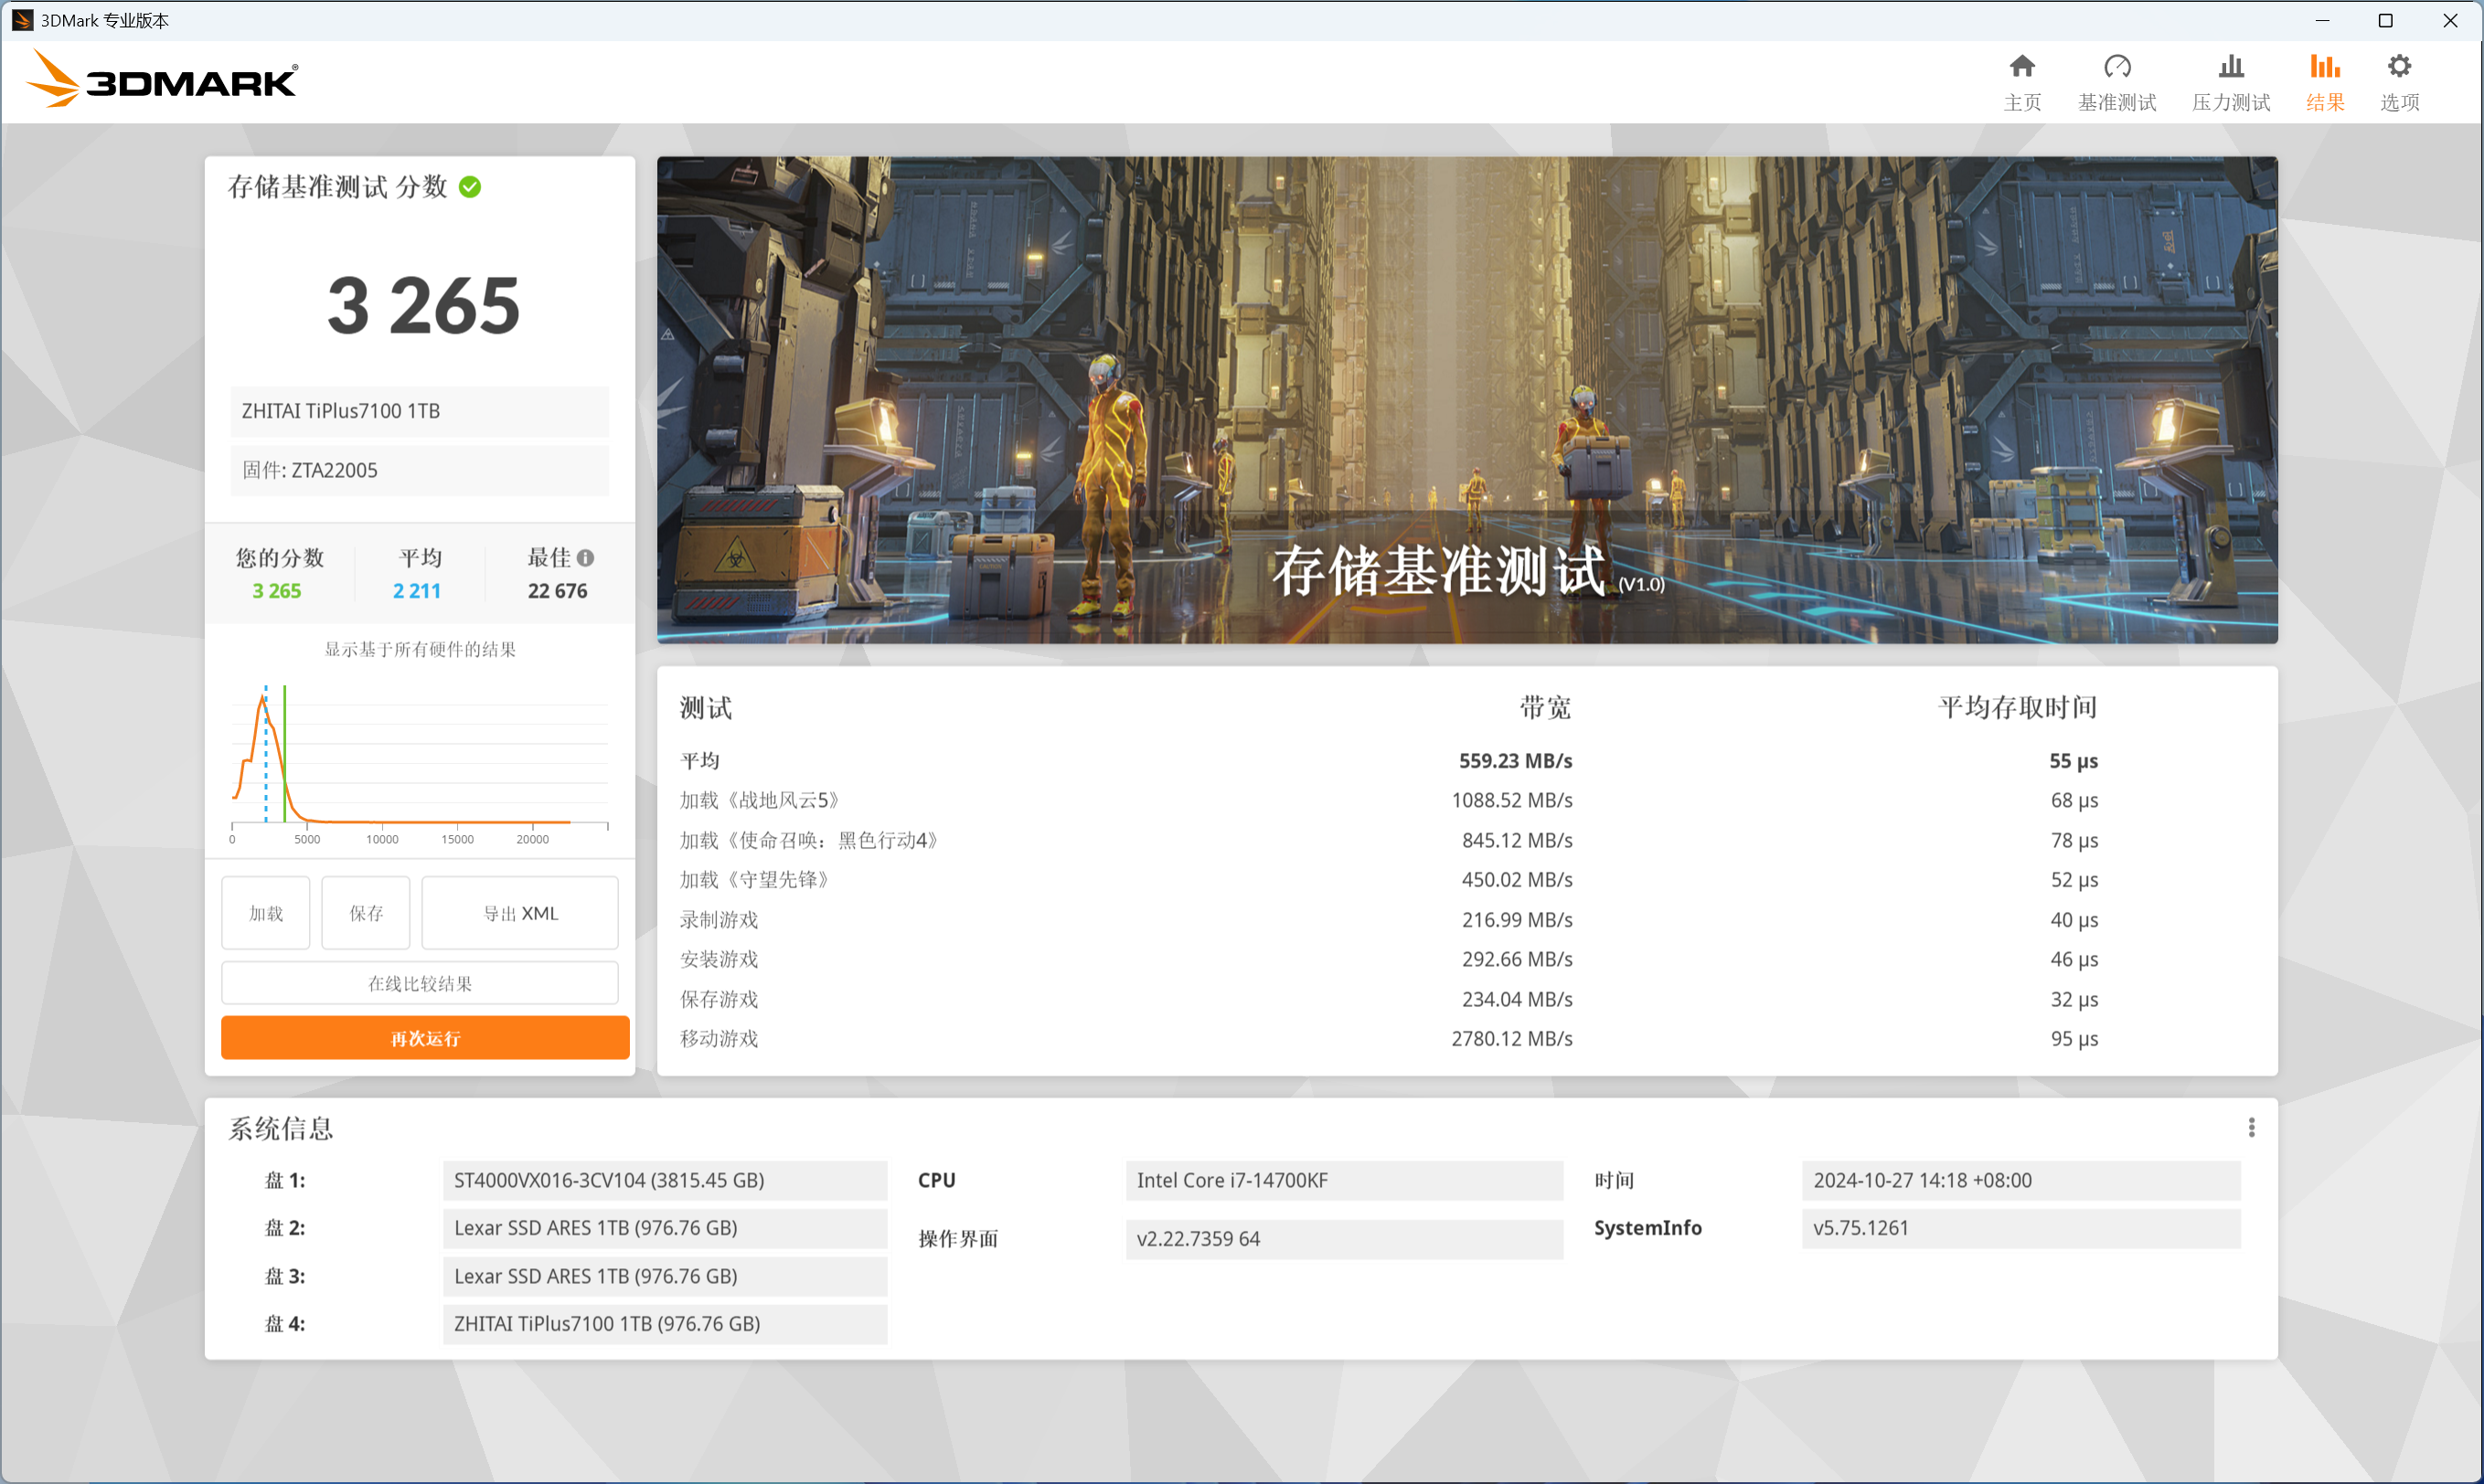Click 在线比较结果 compare online button
The height and width of the screenshot is (1484, 2484).
coord(421,983)
